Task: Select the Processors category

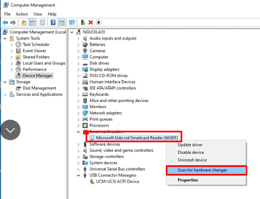Action: [99, 125]
